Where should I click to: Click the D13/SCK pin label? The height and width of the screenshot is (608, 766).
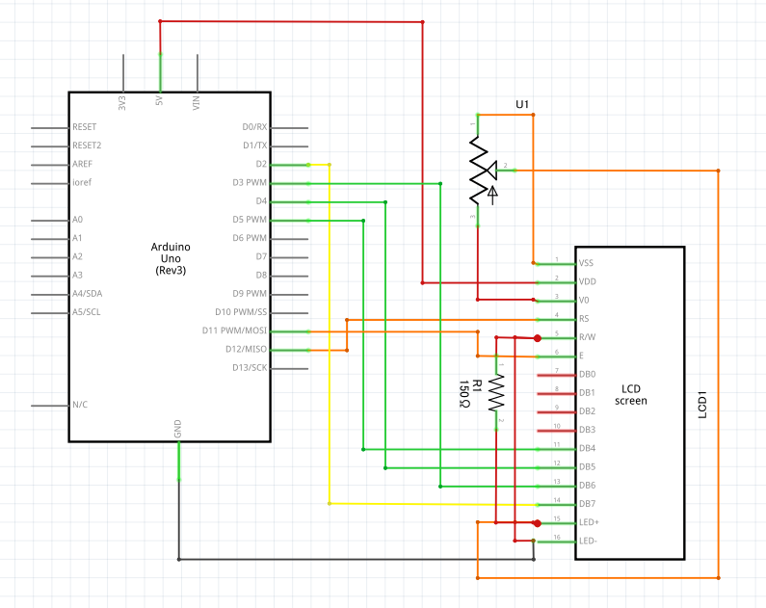[250, 368]
